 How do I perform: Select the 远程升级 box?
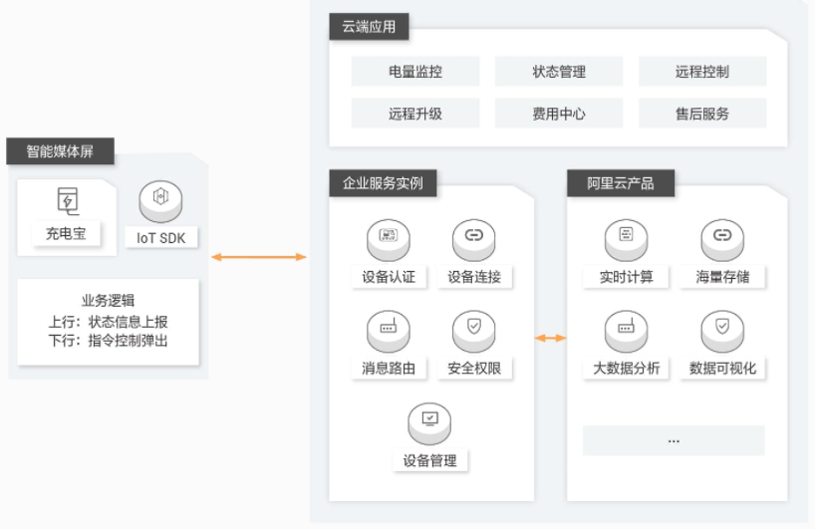click(415, 114)
